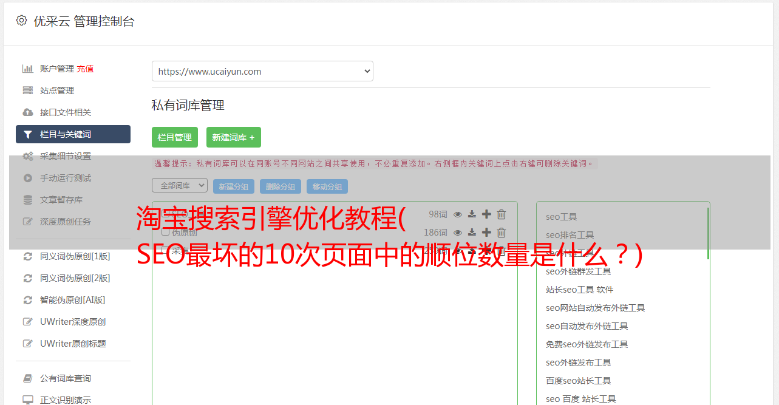The height and width of the screenshot is (405, 779).
Task: Click the refresh icon for 智能伪原创[AI版]
Action: 28,300
